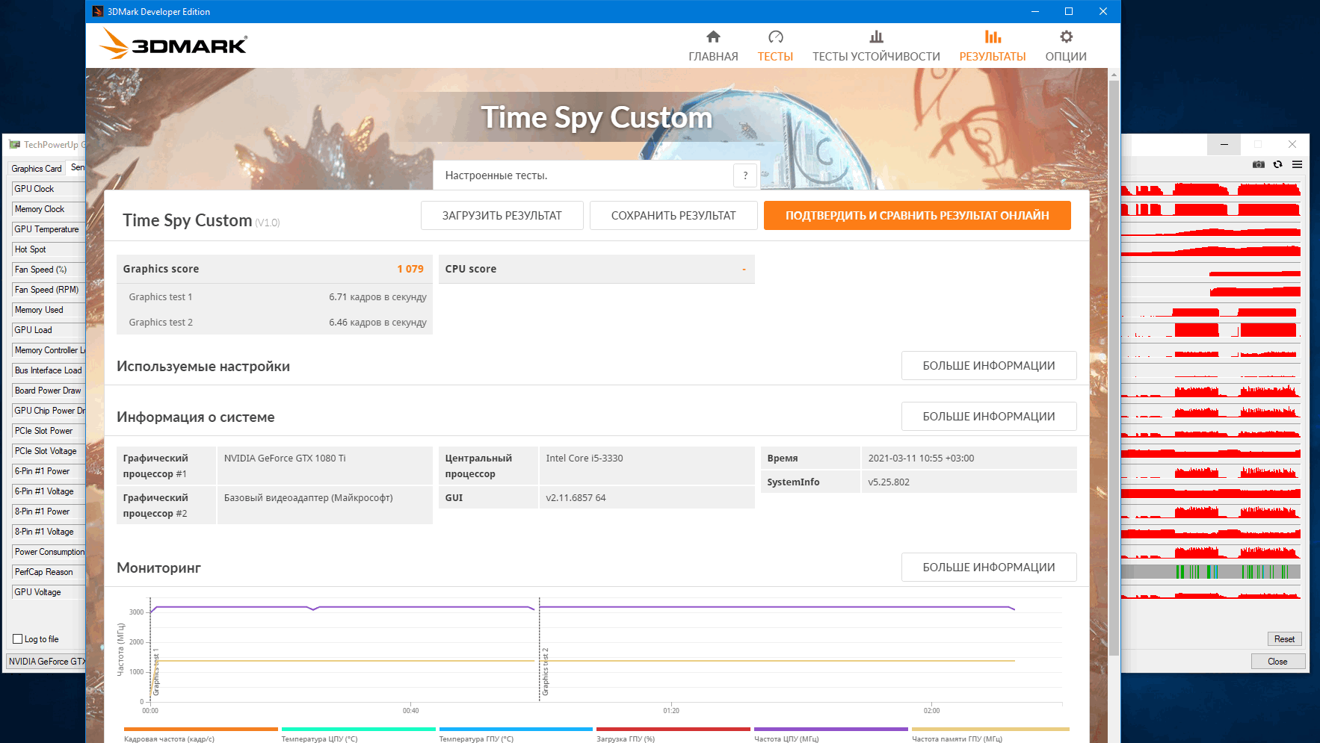Click the Загрузка ГПУ red legend bar
Screen dimensions: 1320x743
673,729
